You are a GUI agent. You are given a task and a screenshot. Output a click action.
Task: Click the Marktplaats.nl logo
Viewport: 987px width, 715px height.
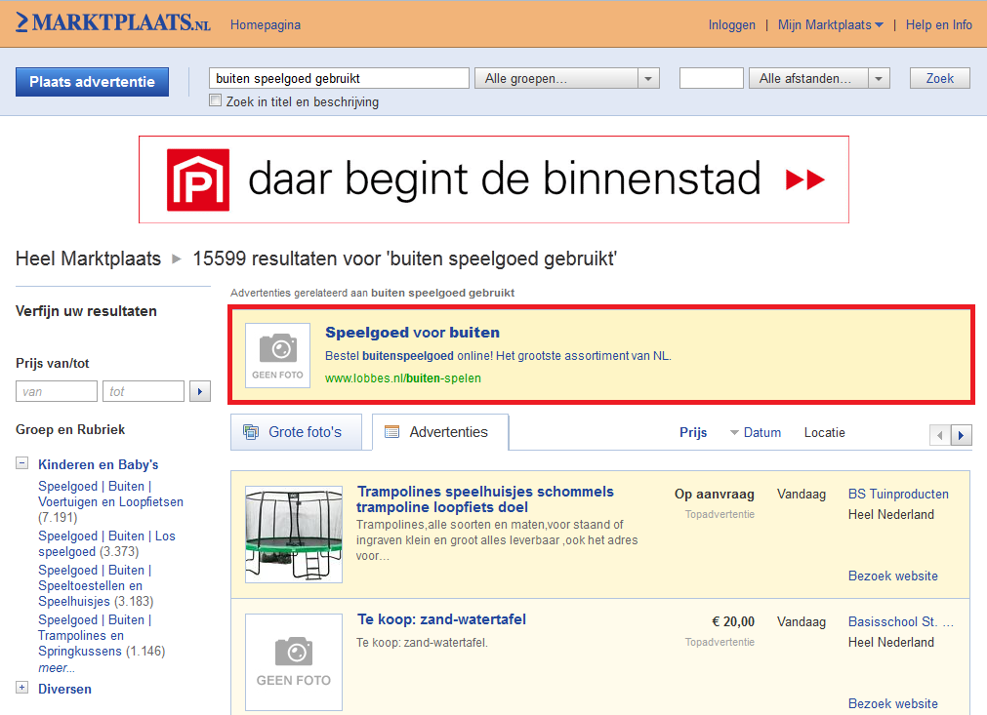113,23
